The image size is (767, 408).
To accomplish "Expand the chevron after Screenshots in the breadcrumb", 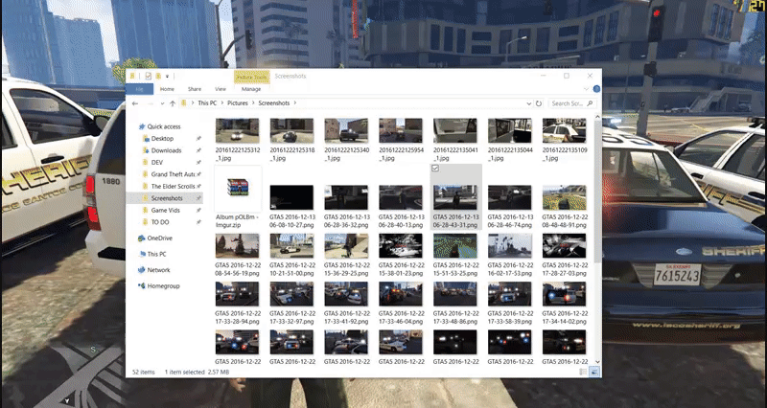I will 295,103.
